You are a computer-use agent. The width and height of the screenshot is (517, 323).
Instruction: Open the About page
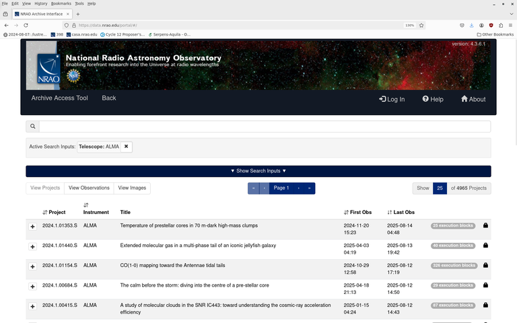pos(473,99)
